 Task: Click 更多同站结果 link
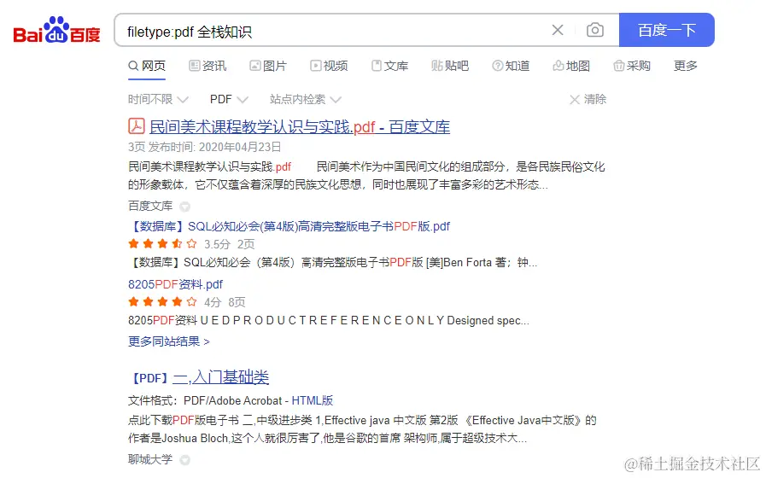tap(168, 341)
